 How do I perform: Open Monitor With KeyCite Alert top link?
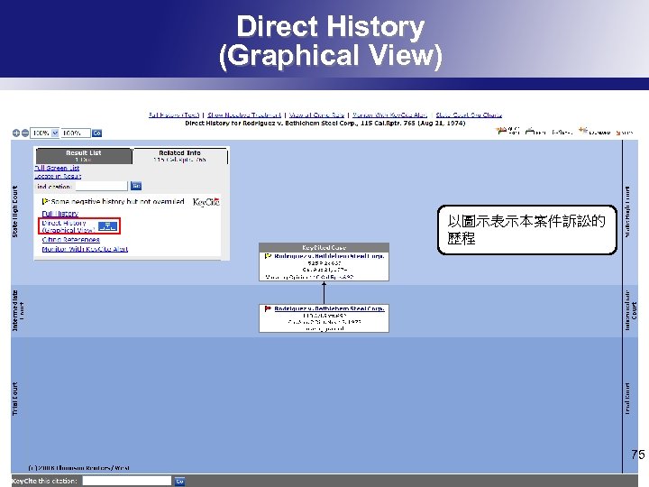pyautogui.click(x=389, y=115)
